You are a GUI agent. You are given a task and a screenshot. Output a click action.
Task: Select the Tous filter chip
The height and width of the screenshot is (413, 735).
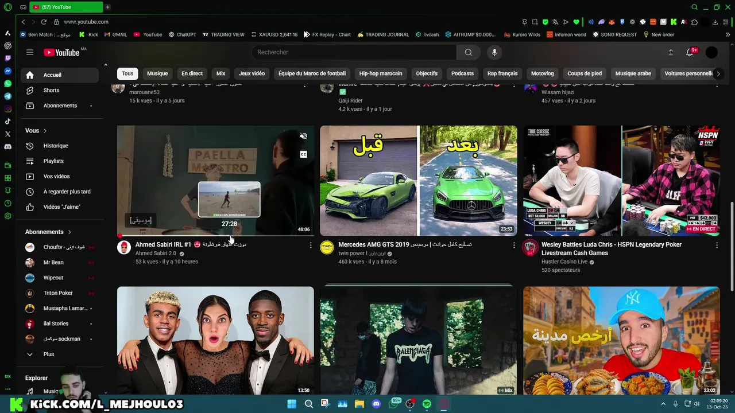[x=127, y=73]
